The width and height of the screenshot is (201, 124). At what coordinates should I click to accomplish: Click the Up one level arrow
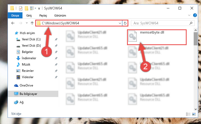coord(32,23)
